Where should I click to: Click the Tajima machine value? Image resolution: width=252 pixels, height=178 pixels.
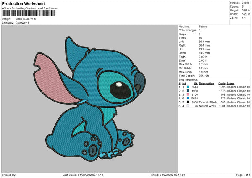click(203, 26)
